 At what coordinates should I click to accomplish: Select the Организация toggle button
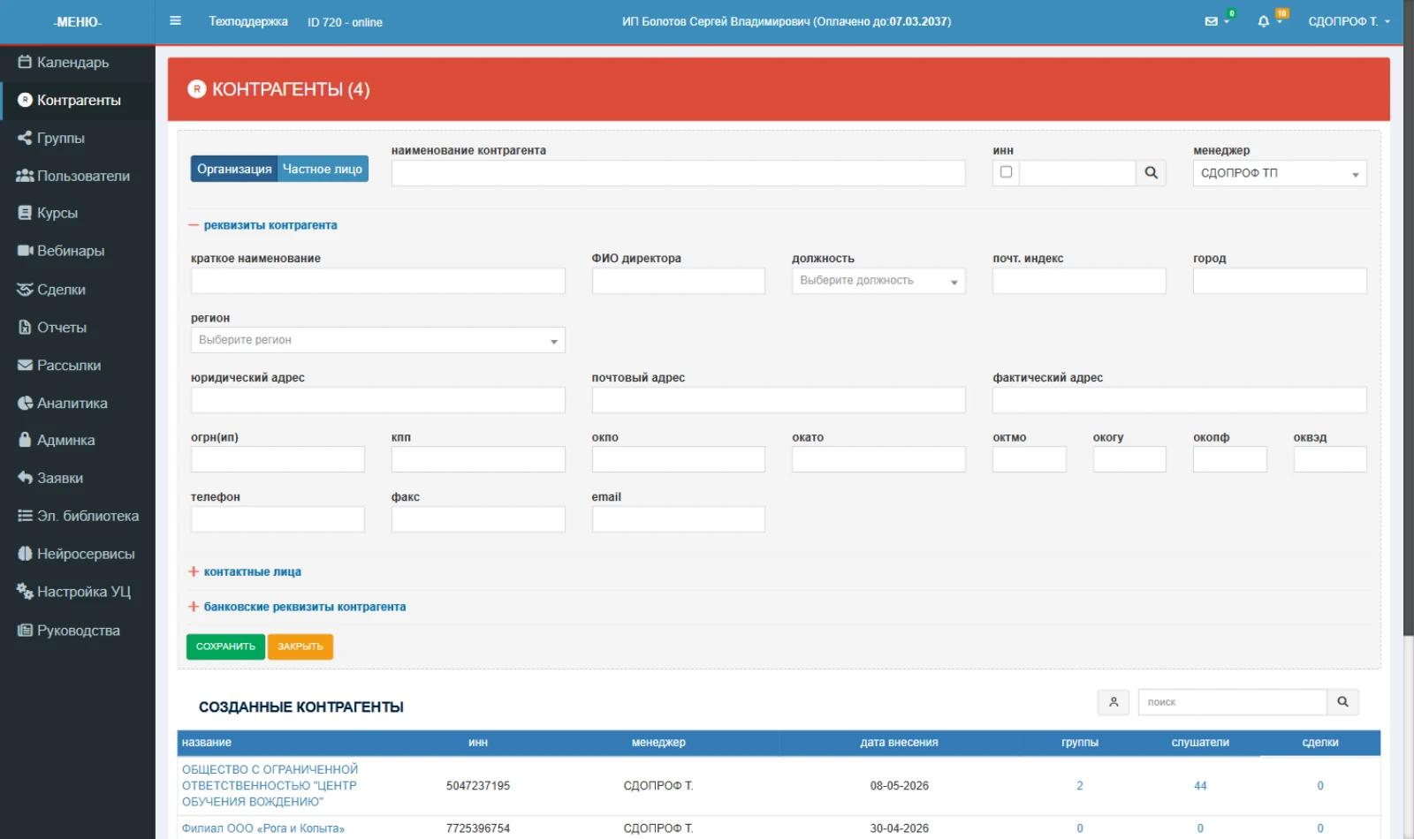click(x=234, y=169)
